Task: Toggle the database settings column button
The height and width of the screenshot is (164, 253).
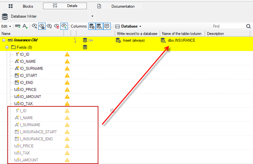Action: click(x=92, y=26)
